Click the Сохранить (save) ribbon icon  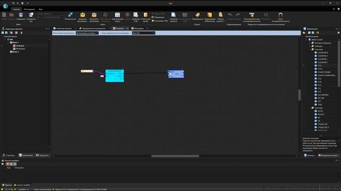pos(21,15)
